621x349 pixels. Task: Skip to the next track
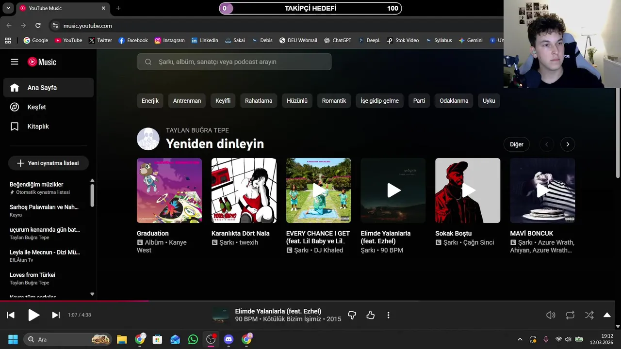coord(56,315)
